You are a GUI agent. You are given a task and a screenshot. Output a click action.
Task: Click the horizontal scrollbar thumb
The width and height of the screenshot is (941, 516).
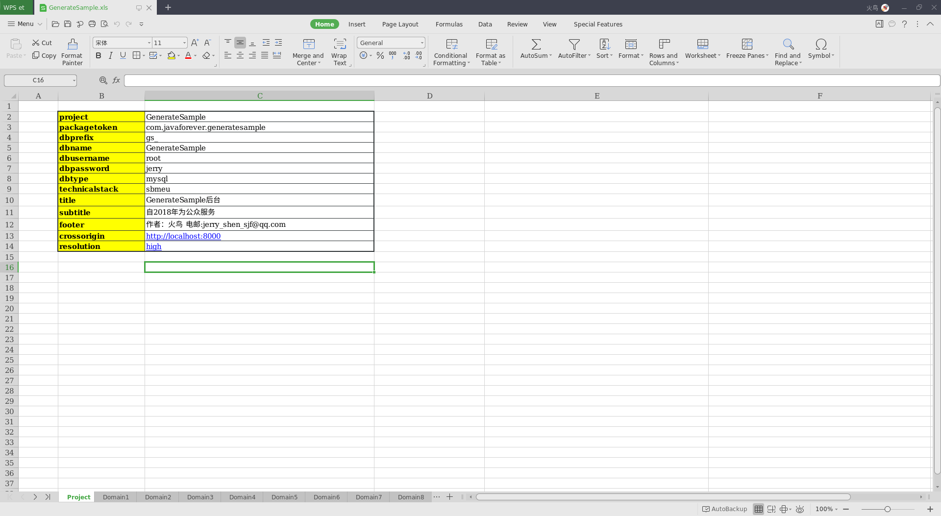[663, 497]
